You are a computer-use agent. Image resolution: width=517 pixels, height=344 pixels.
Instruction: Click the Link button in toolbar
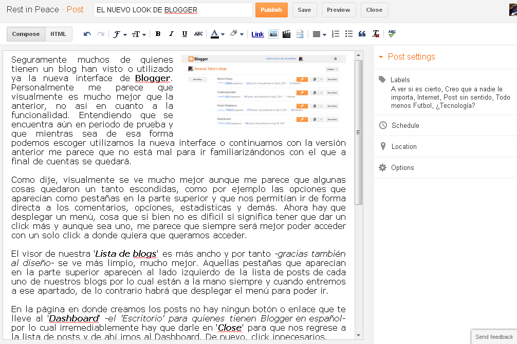257,34
